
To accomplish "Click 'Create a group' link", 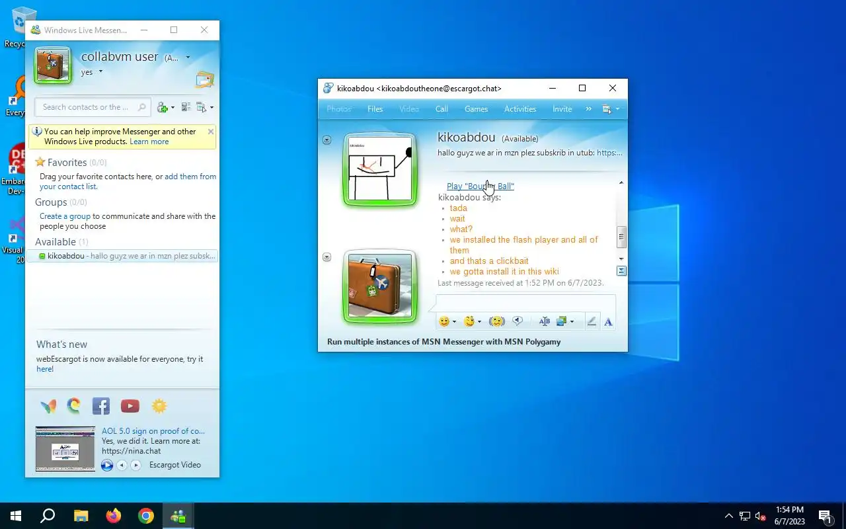I will [65, 216].
